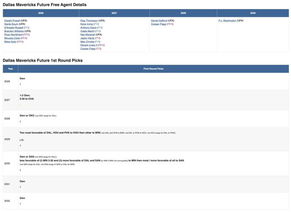Open Caleb Martin player link
Viewport: 291px width, 212px height.
[x=87, y=31]
